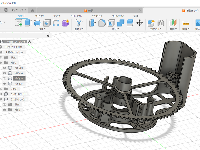The height and width of the screenshot is (150, 200).
Task: Activate the 手動インバータ5 v1 radio button
Action: tap(29, 41)
